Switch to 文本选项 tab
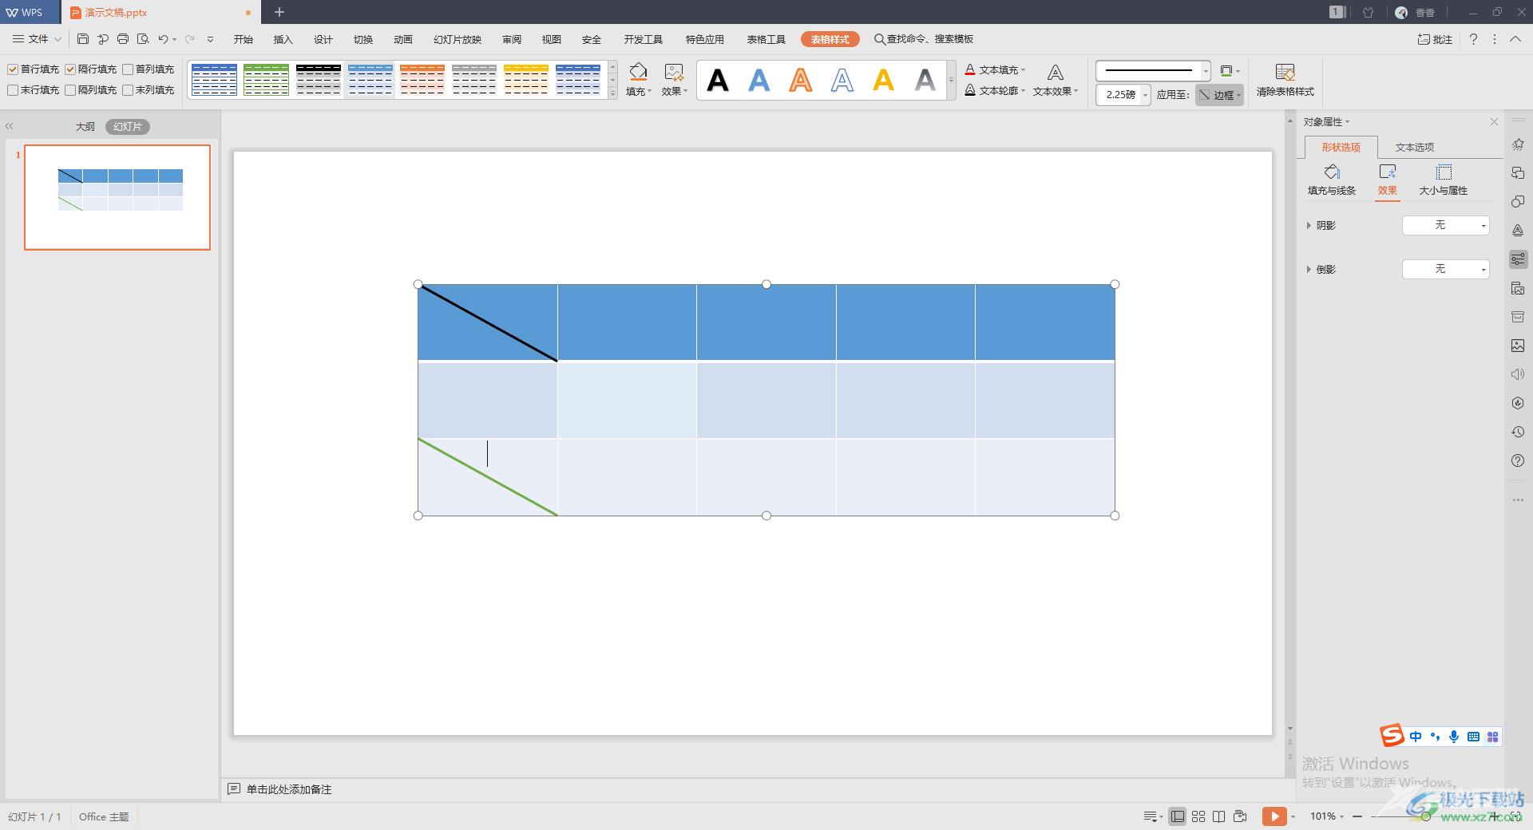The width and height of the screenshot is (1533, 830). click(x=1415, y=147)
